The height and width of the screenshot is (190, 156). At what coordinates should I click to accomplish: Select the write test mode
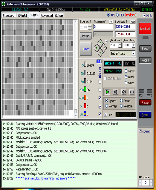[126, 83]
